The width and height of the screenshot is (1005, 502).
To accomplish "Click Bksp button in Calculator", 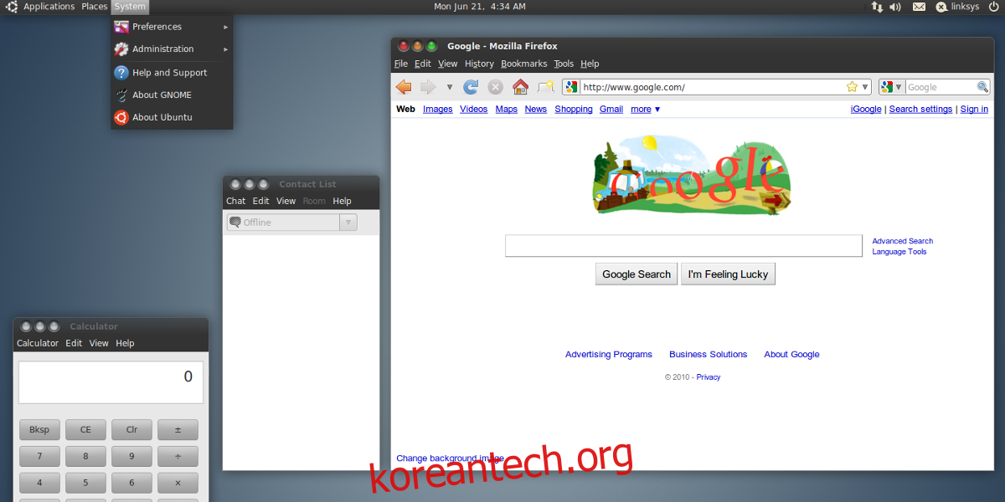I will coord(39,430).
